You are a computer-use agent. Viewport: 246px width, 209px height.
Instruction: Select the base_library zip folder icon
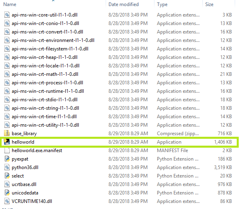(7, 134)
